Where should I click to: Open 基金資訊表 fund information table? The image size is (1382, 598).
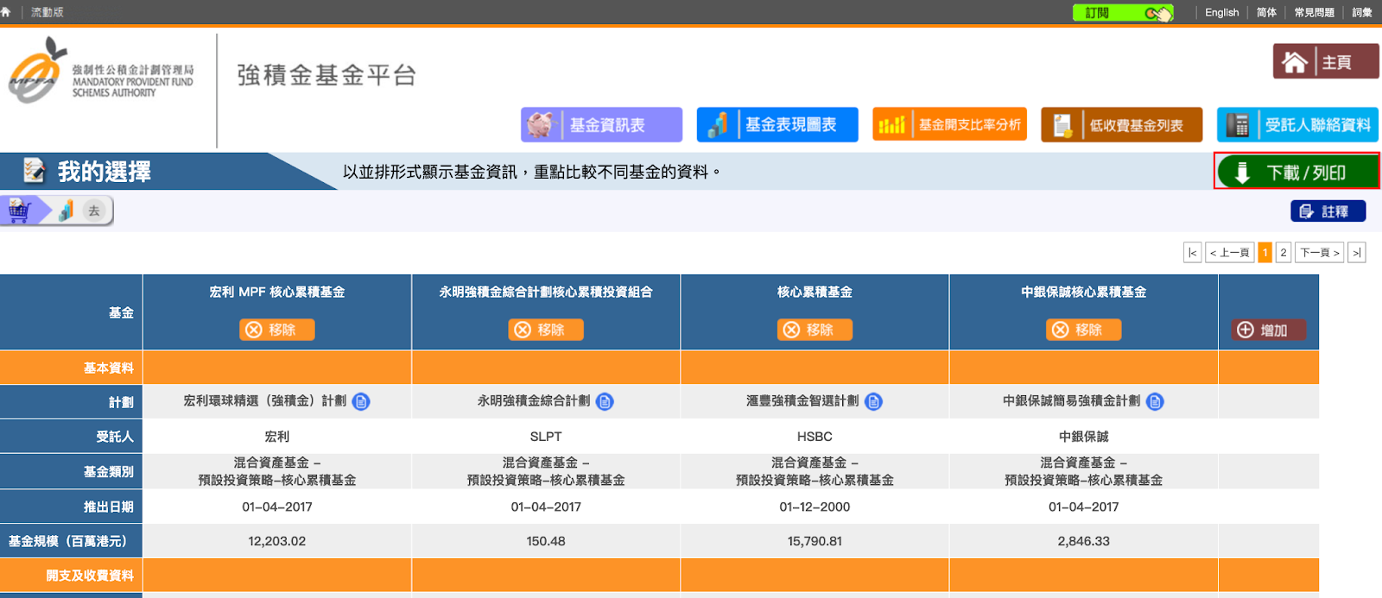click(601, 124)
